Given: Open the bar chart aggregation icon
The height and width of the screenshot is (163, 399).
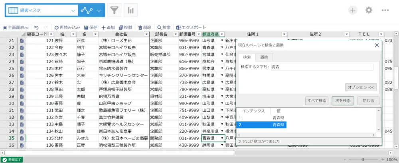Looking at the screenshot, I should point(131,10).
